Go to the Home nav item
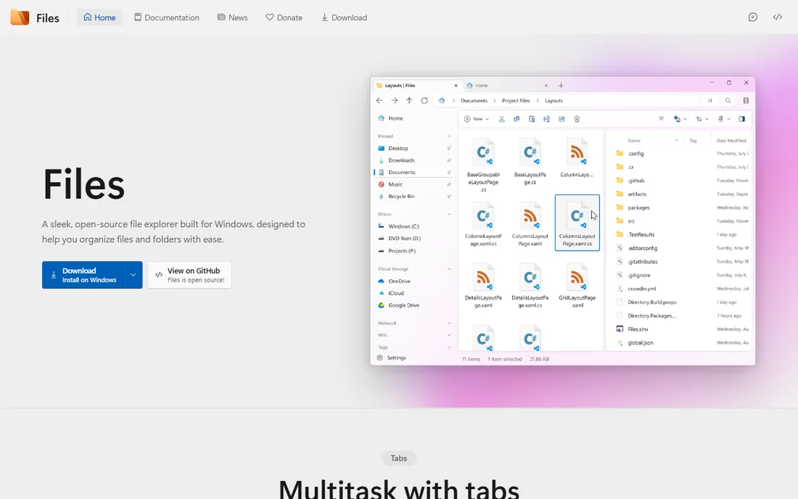Viewport: 798px width, 499px height. click(99, 17)
